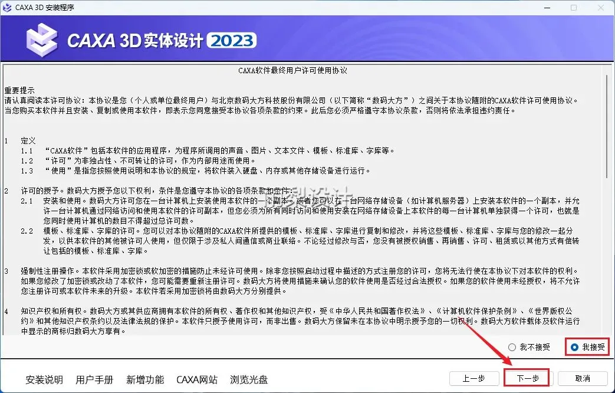Click clause 1.2 about 许可 definition
Image resolution: width=615 pixels, height=393 pixels.
pos(138,161)
